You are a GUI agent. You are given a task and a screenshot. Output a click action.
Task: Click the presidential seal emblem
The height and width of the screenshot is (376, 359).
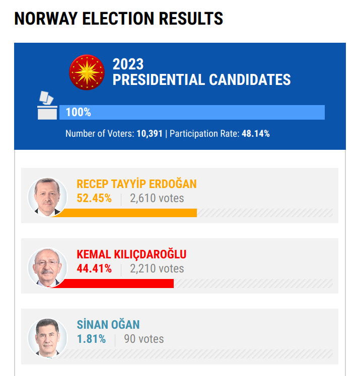pyautogui.click(x=87, y=72)
